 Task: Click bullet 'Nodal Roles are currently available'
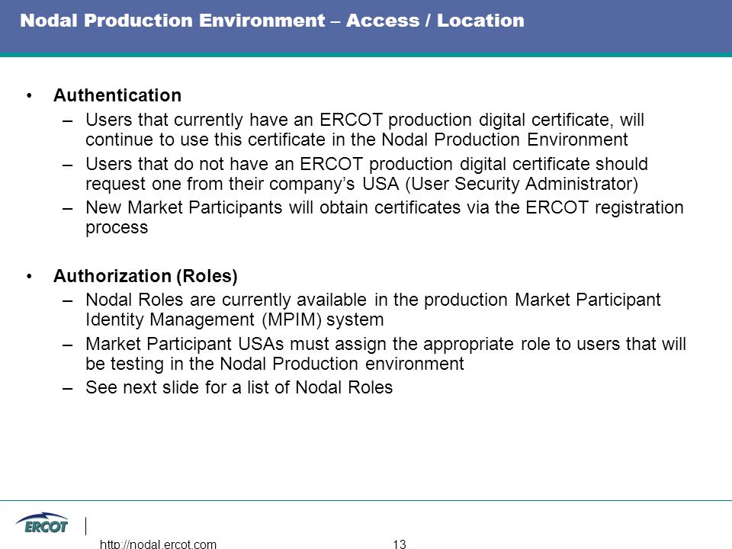[373, 310]
